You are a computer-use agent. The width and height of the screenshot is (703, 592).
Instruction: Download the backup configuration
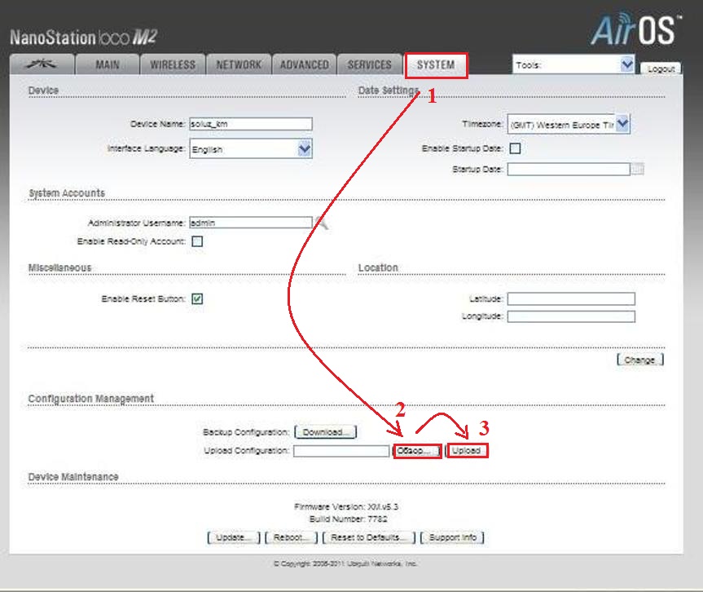326,432
